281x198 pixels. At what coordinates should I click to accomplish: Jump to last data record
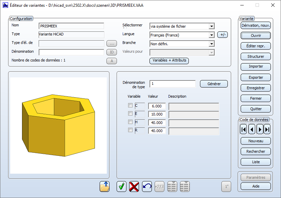click(x=267, y=129)
